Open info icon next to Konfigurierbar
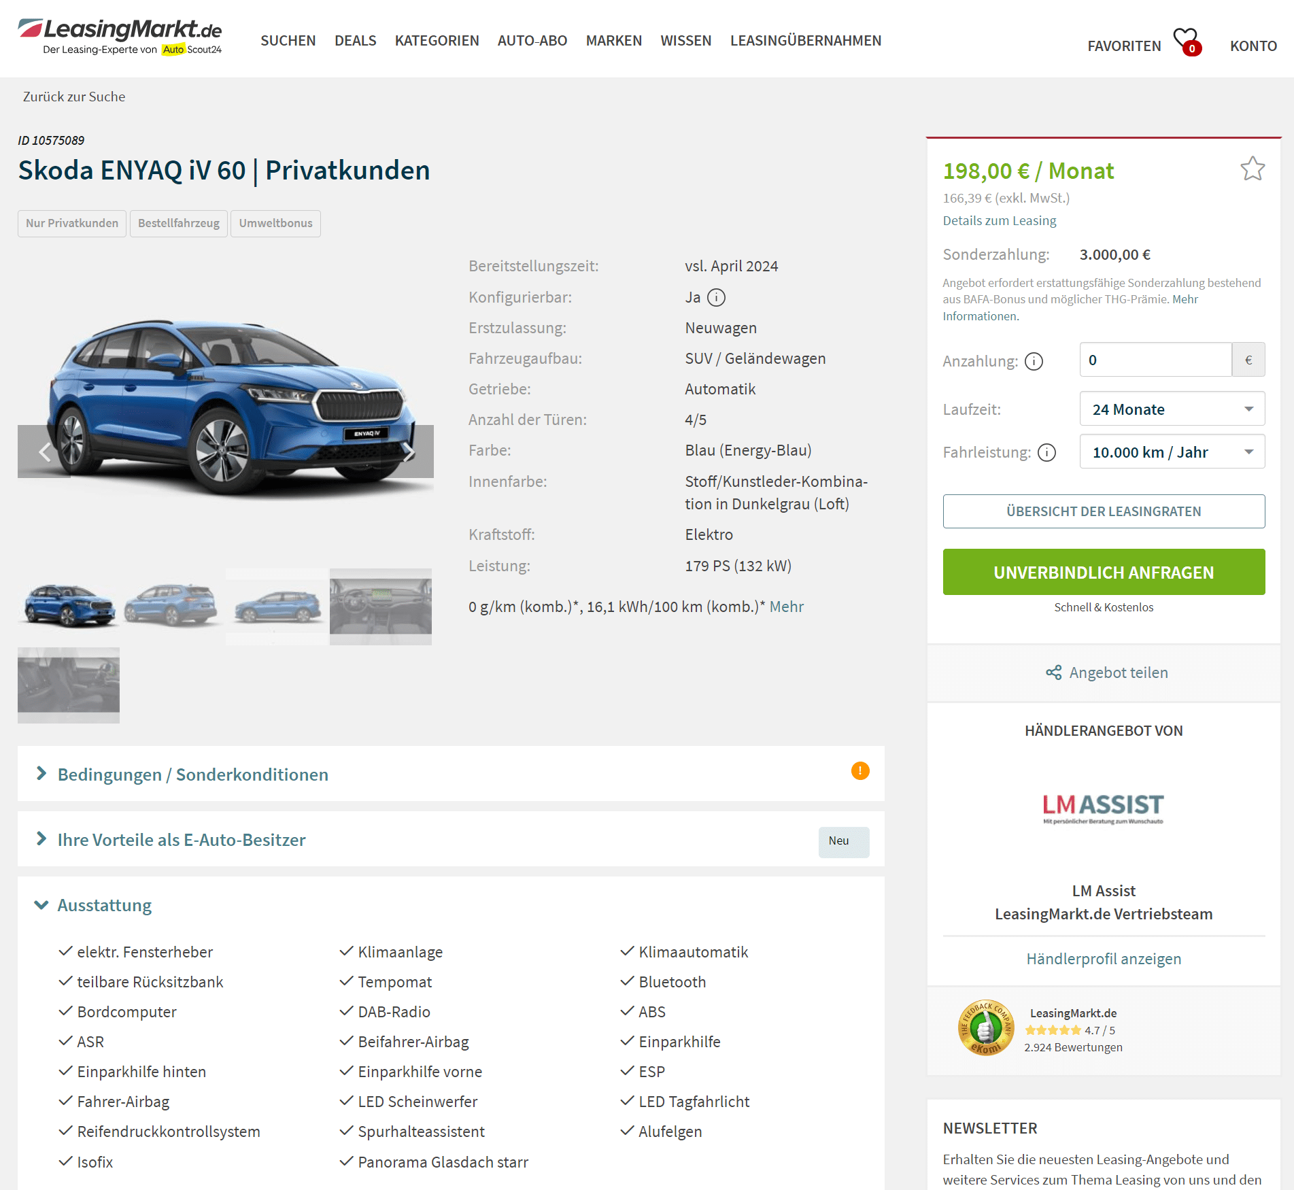 [x=716, y=298]
